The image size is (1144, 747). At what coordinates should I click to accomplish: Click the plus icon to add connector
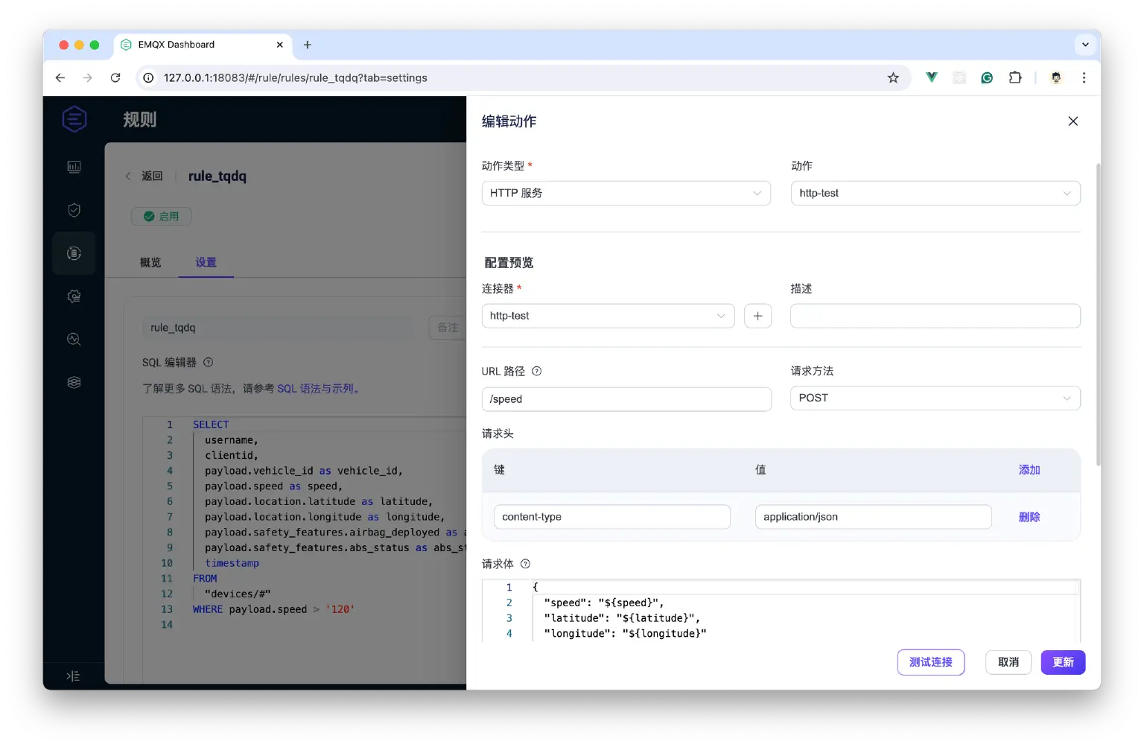(757, 316)
